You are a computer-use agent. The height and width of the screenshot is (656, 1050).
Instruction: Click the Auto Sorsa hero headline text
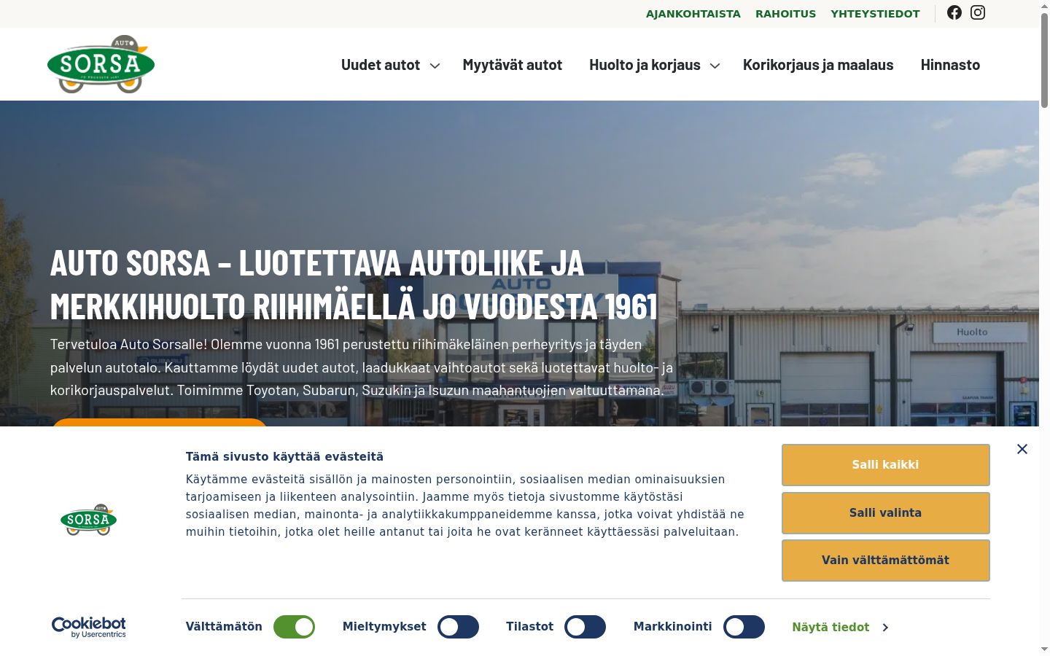pyautogui.click(x=354, y=284)
